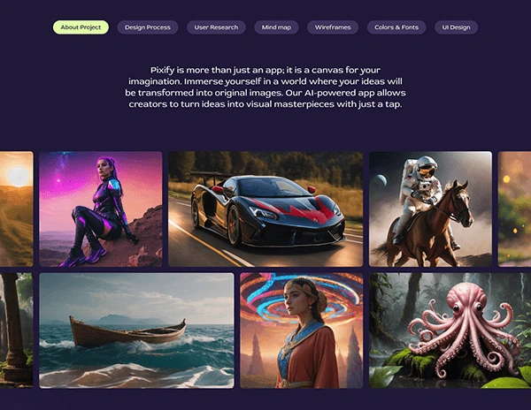Switch to the UI Design tab
This screenshot has height=410, width=531.
coord(456,27)
